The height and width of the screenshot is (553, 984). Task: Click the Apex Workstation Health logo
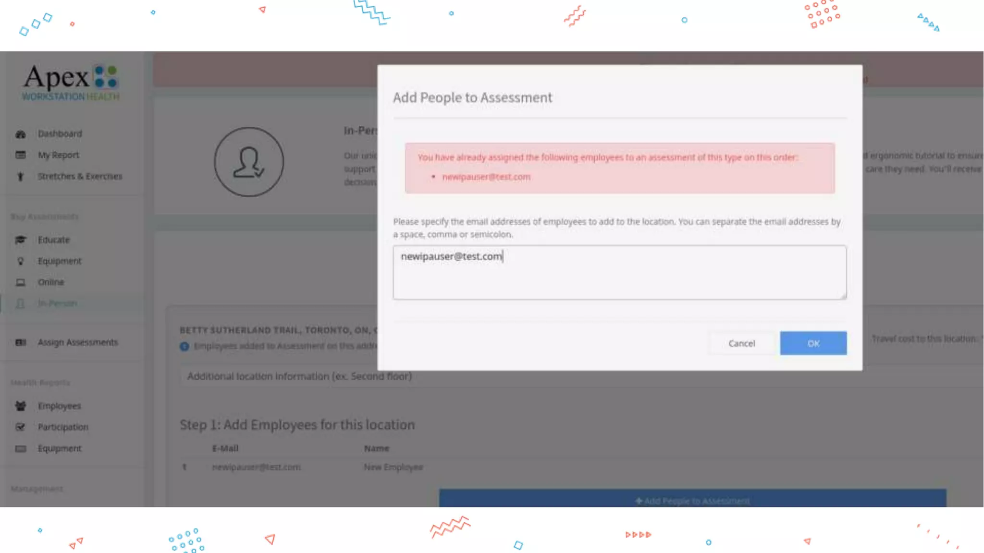[x=71, y=82]
